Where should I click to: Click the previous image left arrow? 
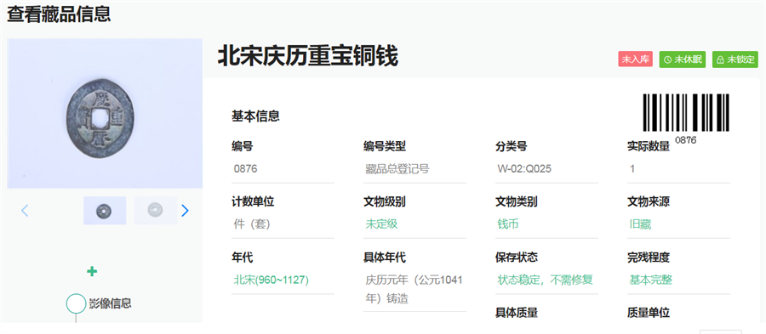tap(25, 211)
